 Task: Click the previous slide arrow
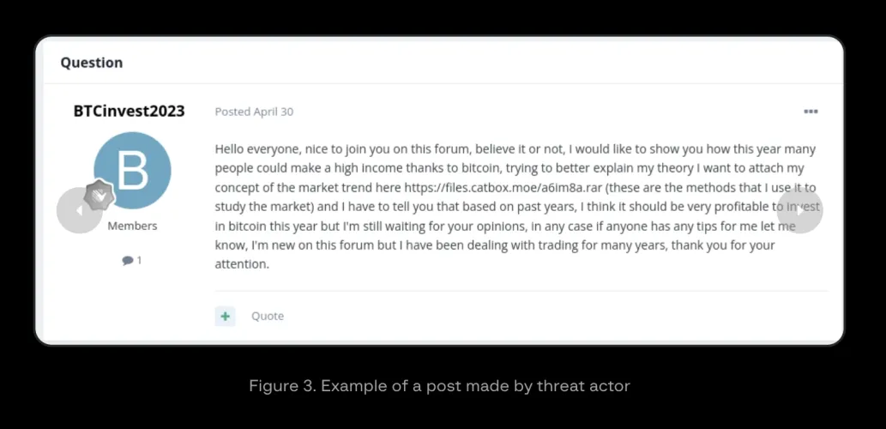79,210
